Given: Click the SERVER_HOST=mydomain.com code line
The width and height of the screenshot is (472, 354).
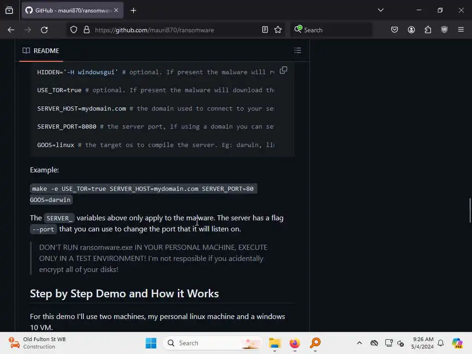Looking at the screenshot, I should (156, 109).
